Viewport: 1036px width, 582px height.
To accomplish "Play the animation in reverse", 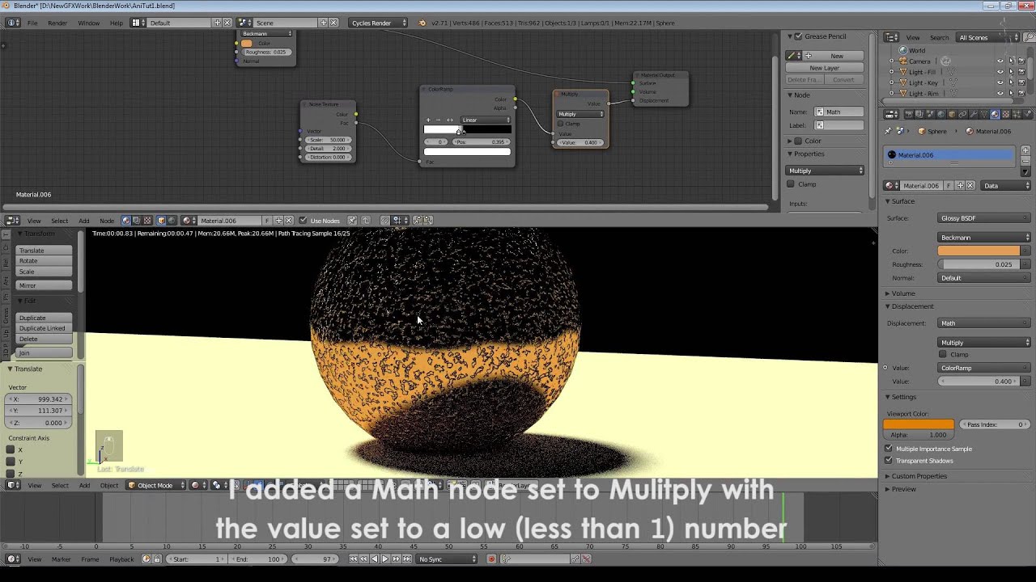I will coord(374,559).
